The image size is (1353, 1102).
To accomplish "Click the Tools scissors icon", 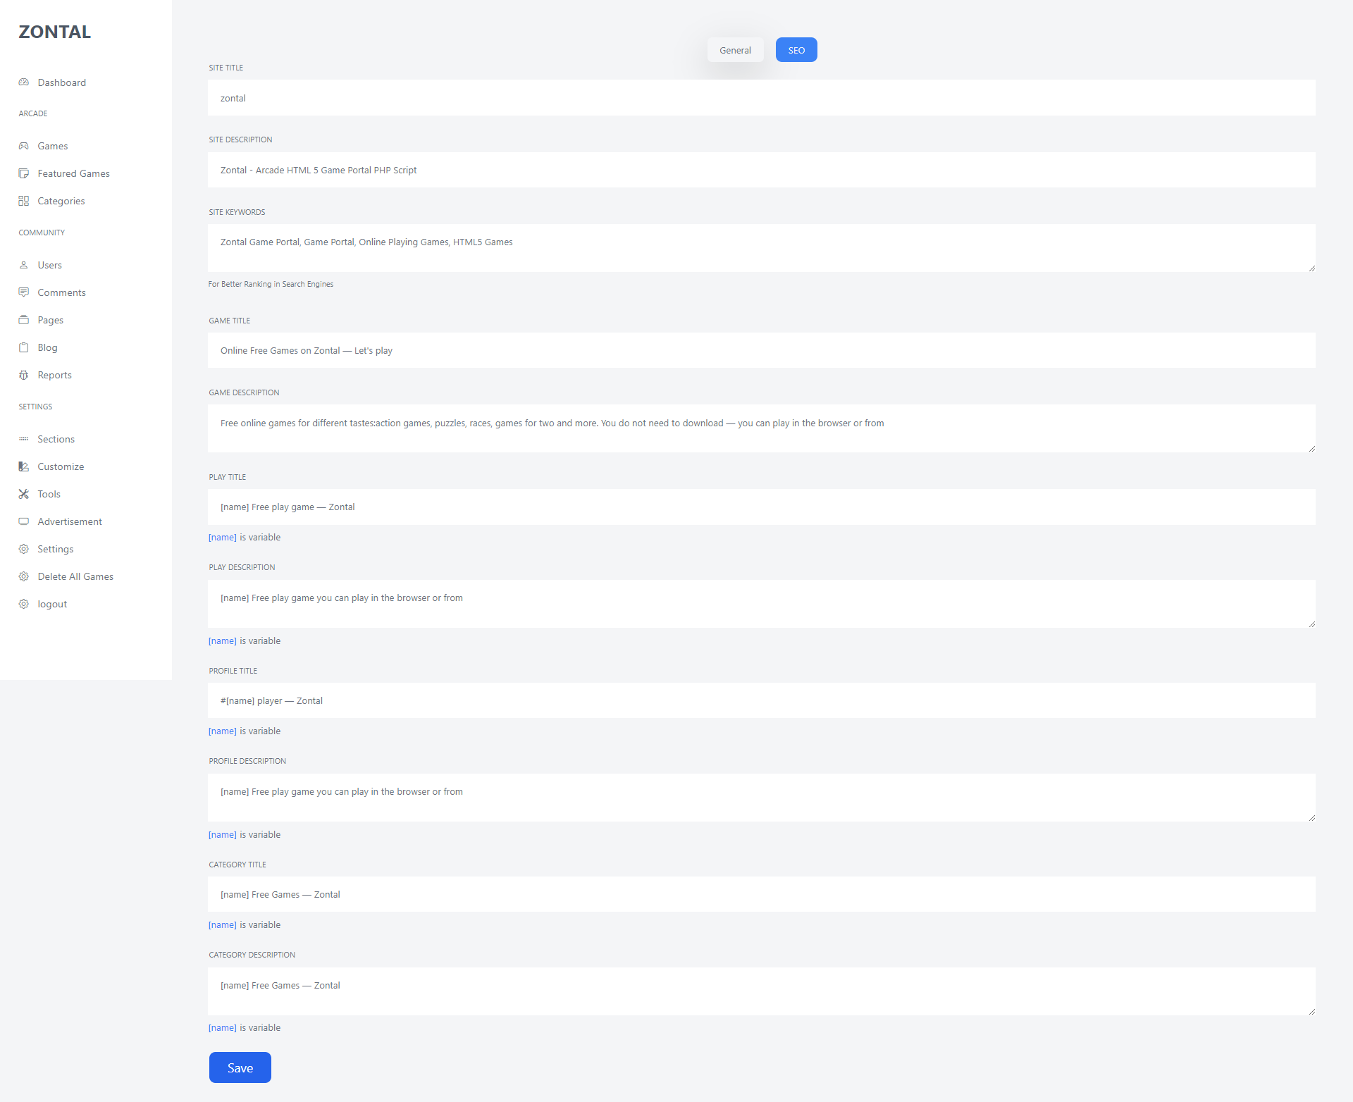I will point(24,494).
